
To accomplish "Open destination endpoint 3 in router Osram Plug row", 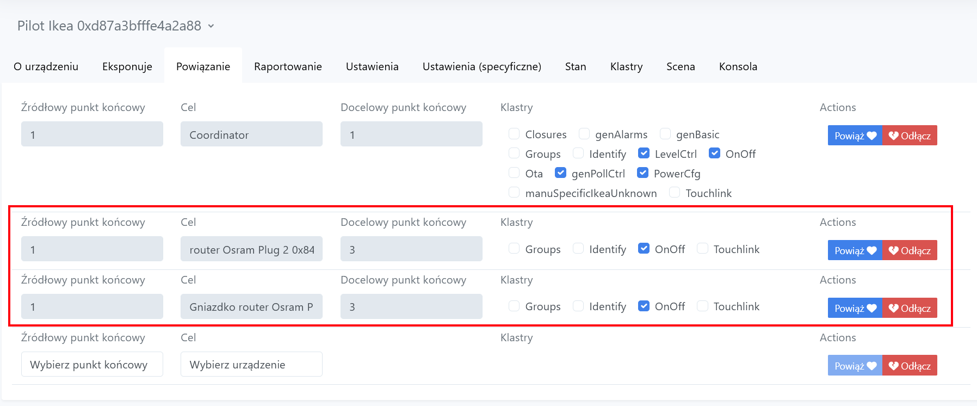I will point(411,249).
